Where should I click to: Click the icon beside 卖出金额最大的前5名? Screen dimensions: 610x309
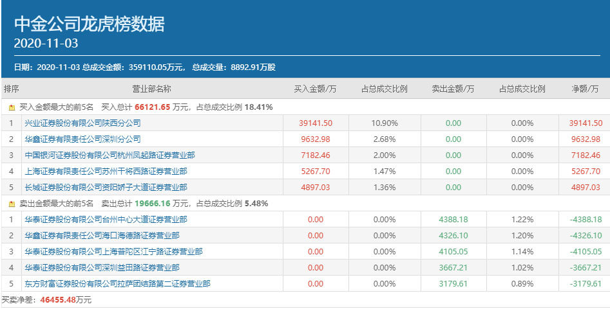click(x=12, y=204)
